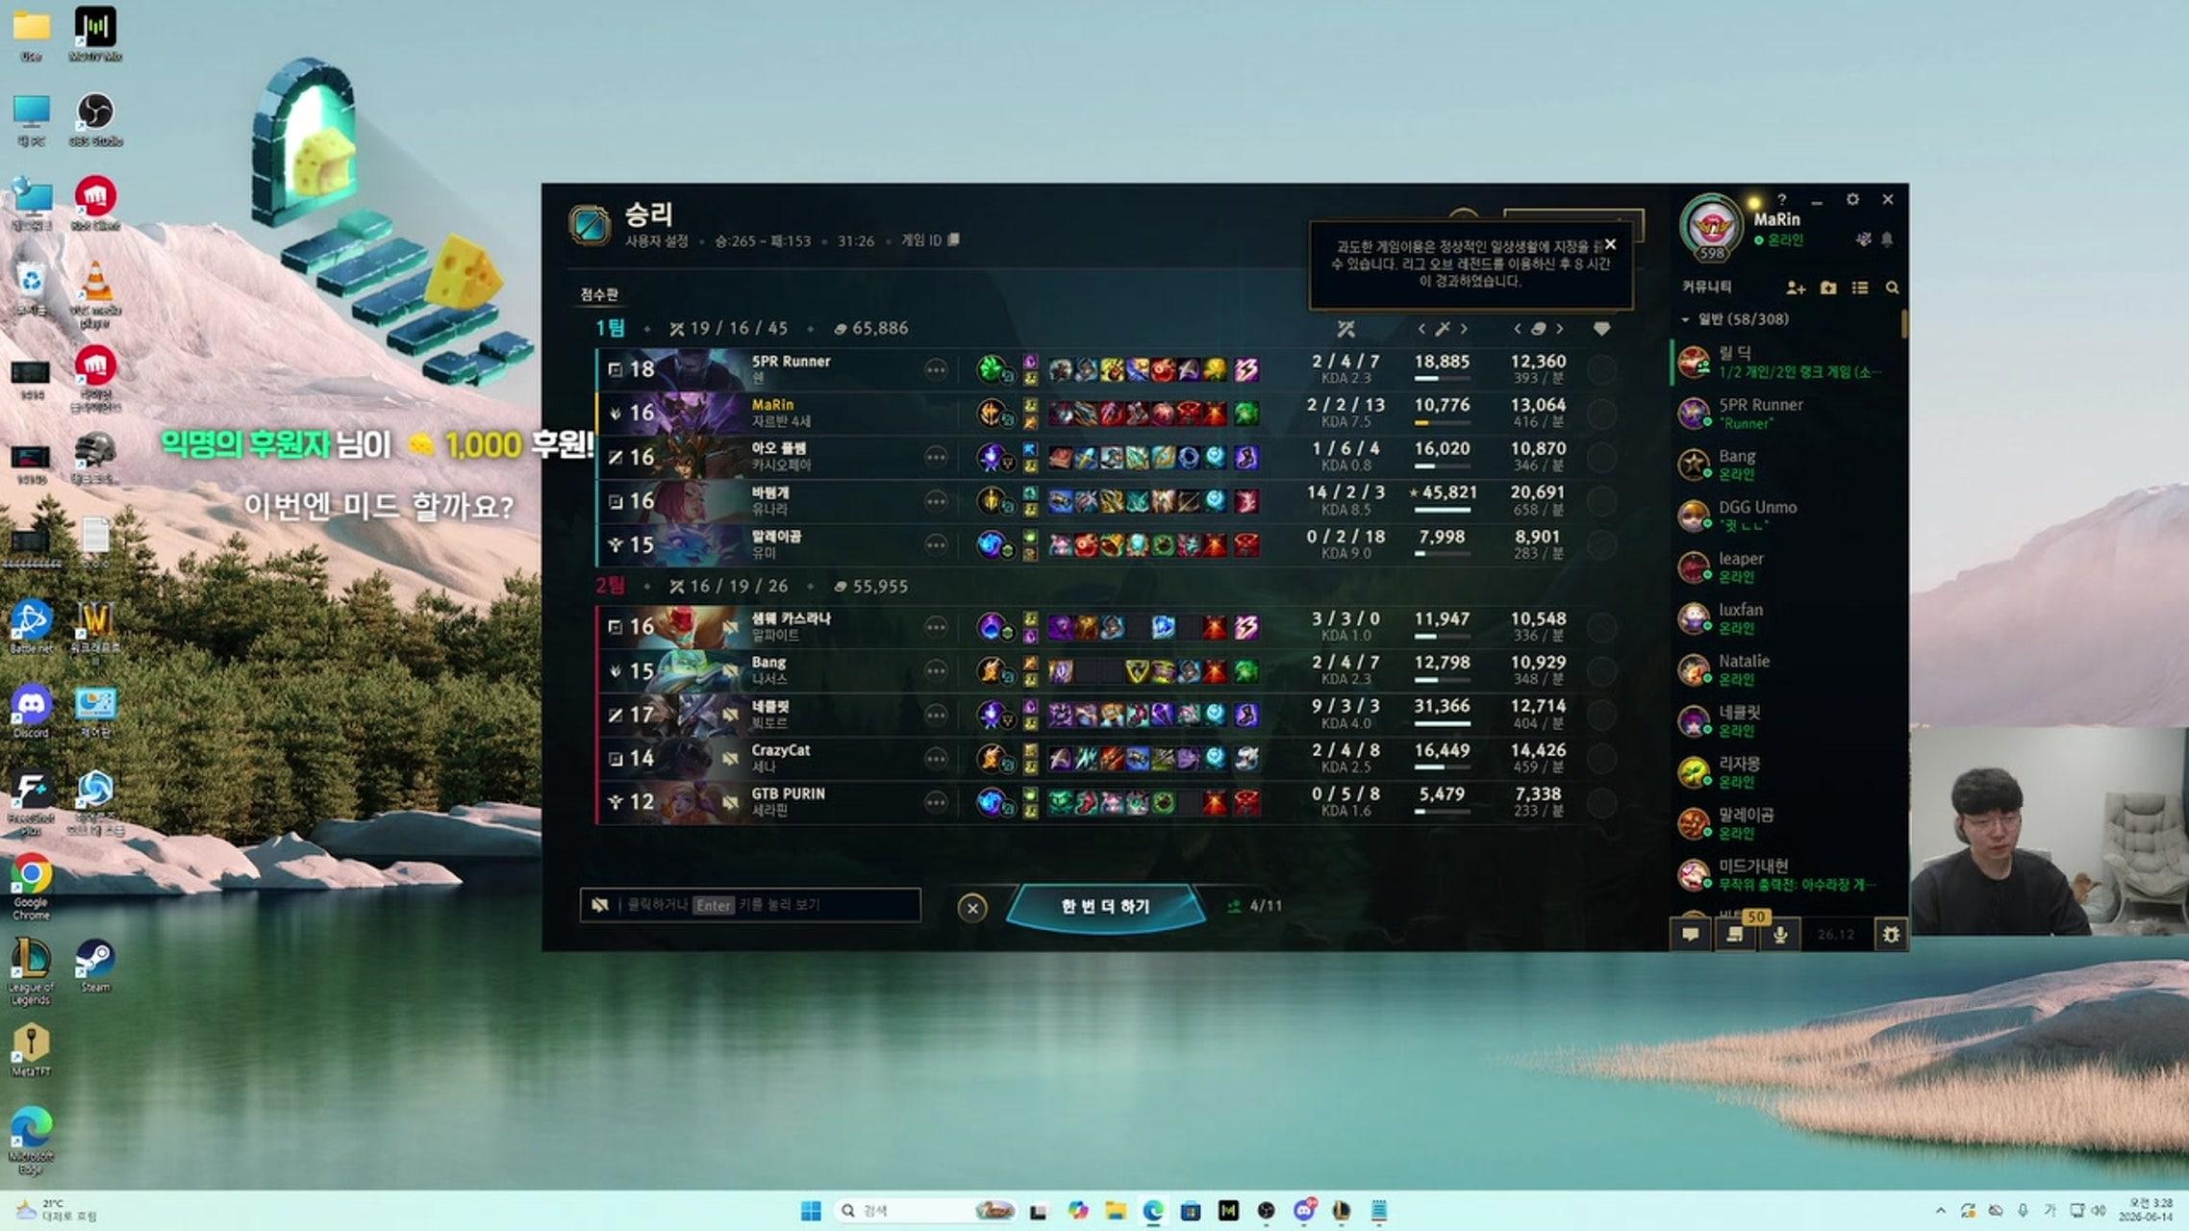Click the KDA crossed swords column icon
Viewport: 2189px width, 1231px height.
click(1346, 329)
